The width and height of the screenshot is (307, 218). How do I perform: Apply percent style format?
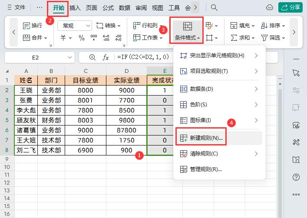[x=82, y=38]
